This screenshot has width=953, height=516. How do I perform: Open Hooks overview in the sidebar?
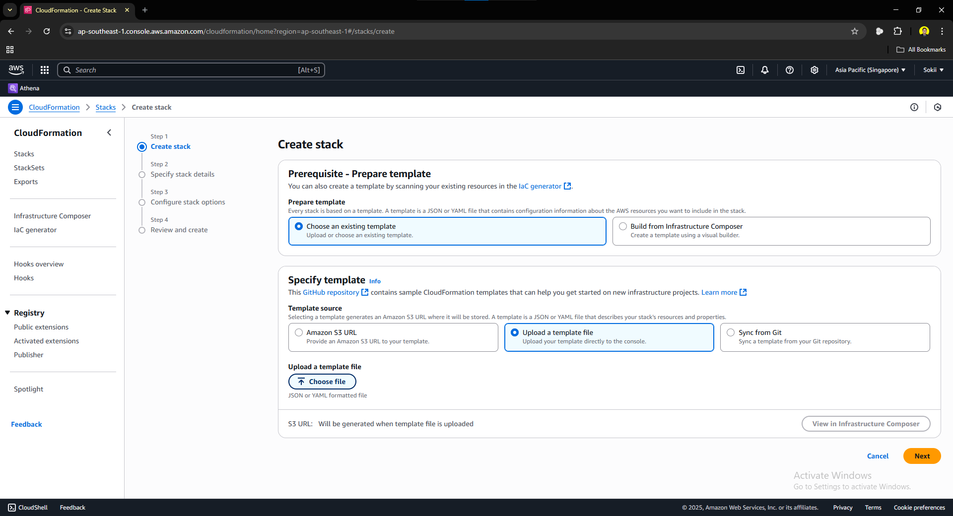click(39, 264)
